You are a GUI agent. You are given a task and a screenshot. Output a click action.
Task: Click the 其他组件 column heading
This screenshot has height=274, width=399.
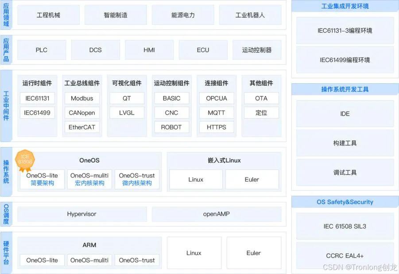coord(261,83)
